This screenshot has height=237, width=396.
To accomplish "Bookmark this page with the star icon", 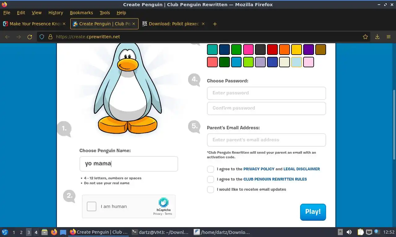I will (x=365, y=37).
